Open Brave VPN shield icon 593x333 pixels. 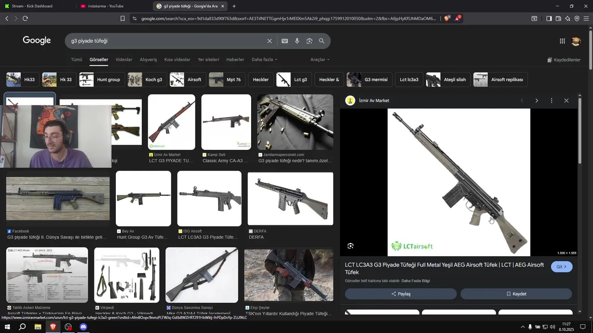click(577, 18)
